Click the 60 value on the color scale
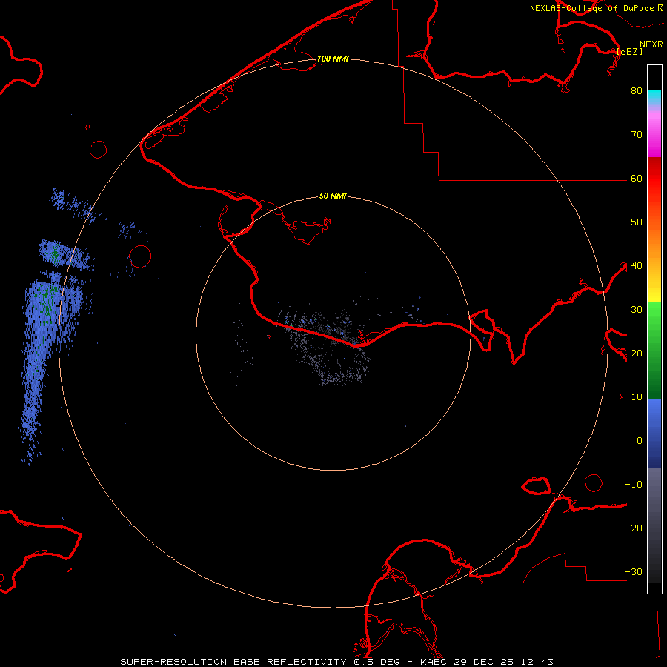Viewport: 667px width, 667px height. [637, 178]
